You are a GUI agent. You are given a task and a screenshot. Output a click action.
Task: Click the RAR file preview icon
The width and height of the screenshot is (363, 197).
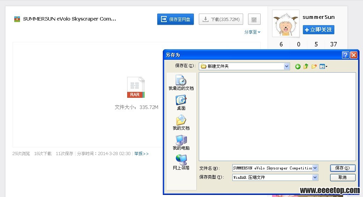136,87
